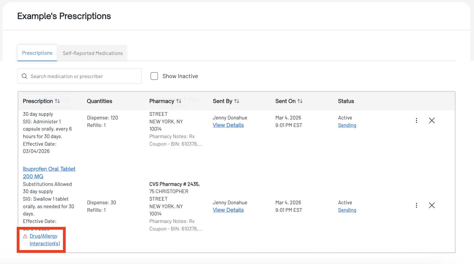Open three-dot menu for first prescription
Screen dimensions: 474x264
point(416,121)
